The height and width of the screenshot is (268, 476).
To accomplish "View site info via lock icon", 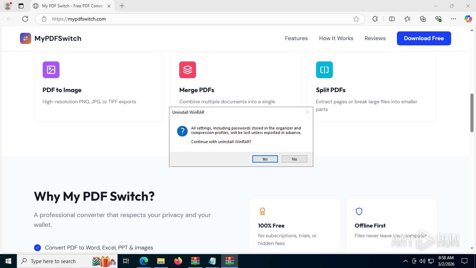I will click(x=44, y=19).
